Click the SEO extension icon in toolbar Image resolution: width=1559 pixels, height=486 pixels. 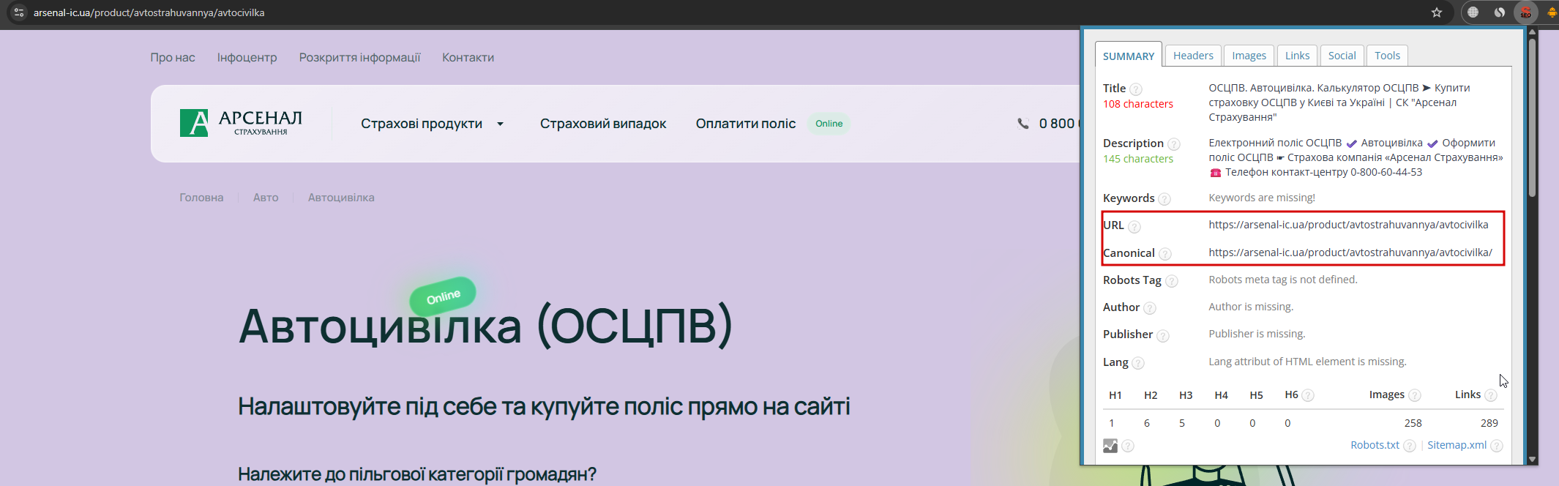pos(1525,12)
